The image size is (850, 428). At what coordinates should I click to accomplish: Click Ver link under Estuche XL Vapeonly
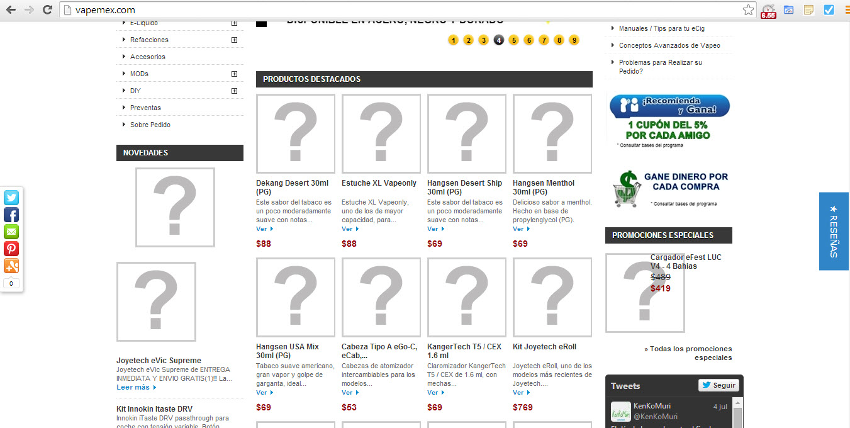point(350,229)
